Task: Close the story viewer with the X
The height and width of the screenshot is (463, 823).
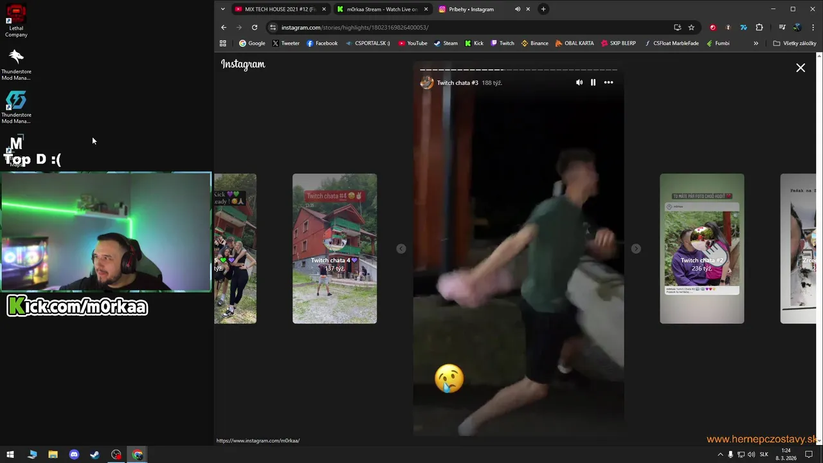Action: [x=800, y=68]
